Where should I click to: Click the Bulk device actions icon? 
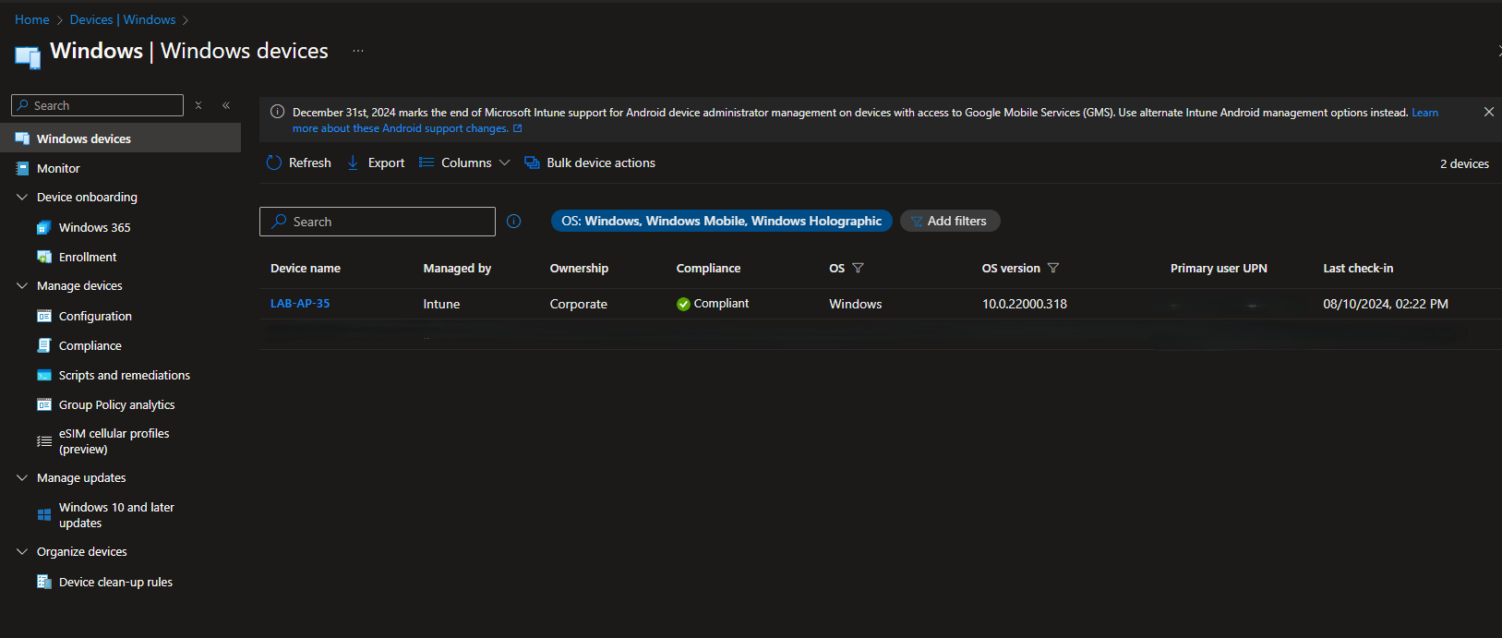(x=532, y=163)
